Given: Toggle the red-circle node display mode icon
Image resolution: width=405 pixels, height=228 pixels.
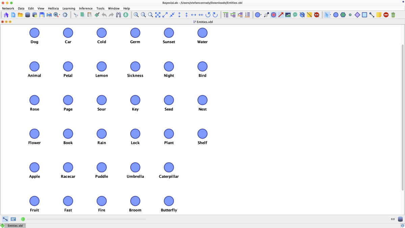Looking at the screenshot, I should tap(273, 15).
